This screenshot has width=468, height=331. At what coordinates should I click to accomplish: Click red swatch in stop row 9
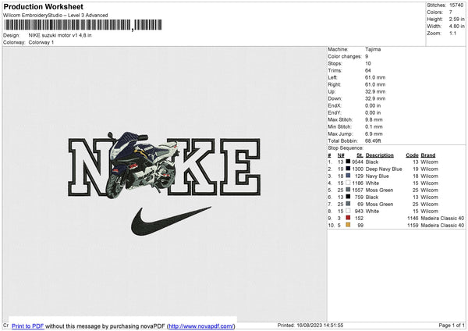348,218
